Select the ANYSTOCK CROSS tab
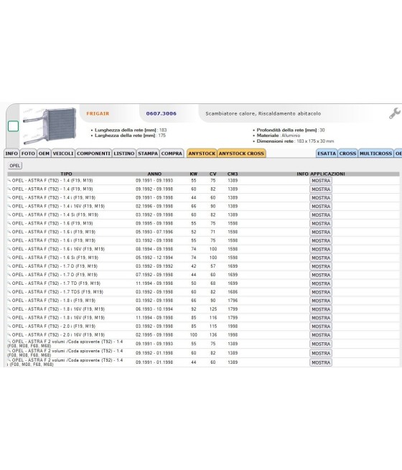 pyautogui.click(x=241, y=153)
